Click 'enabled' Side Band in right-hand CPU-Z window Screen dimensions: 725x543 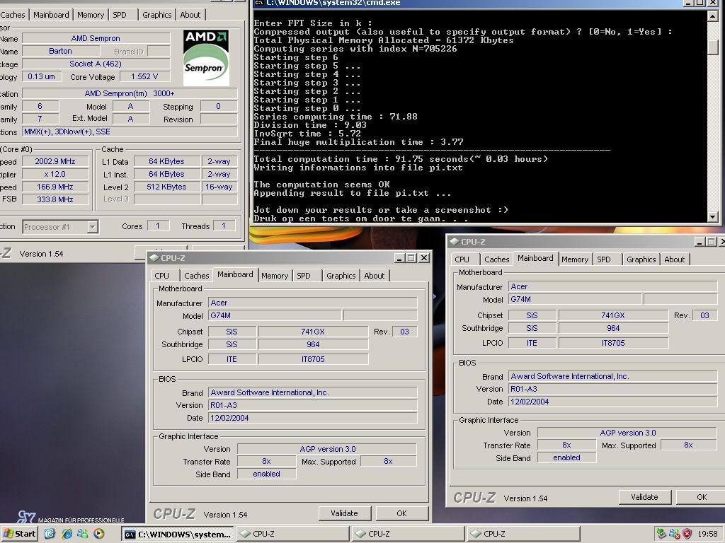click(x=567, y=457)
